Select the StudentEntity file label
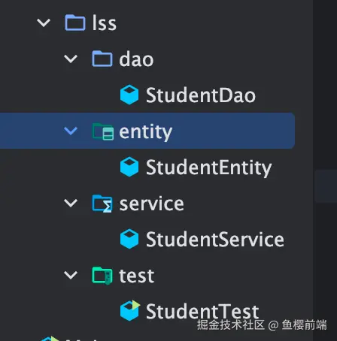The image size is (337, 341). [208, 168]
